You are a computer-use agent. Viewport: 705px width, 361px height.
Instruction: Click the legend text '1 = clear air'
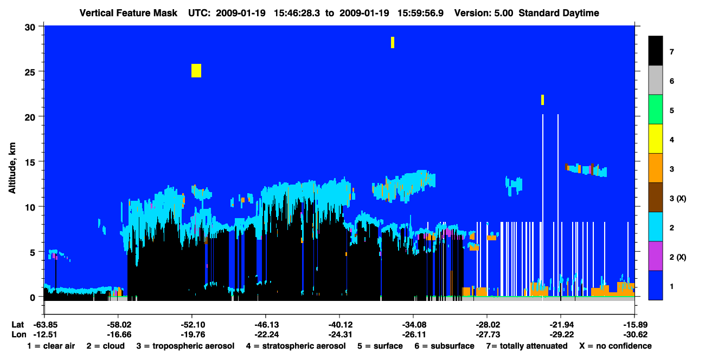pos(51,346)
